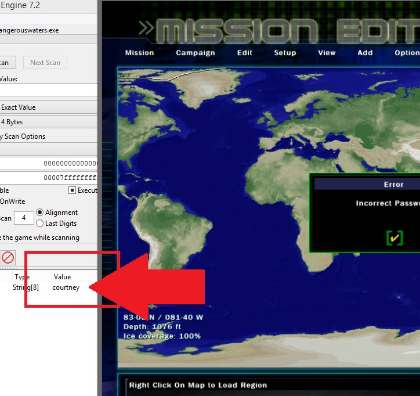Select the Alignment radio button
The width and height of the screenshot is (420, 396).
(x=39, y=213)
